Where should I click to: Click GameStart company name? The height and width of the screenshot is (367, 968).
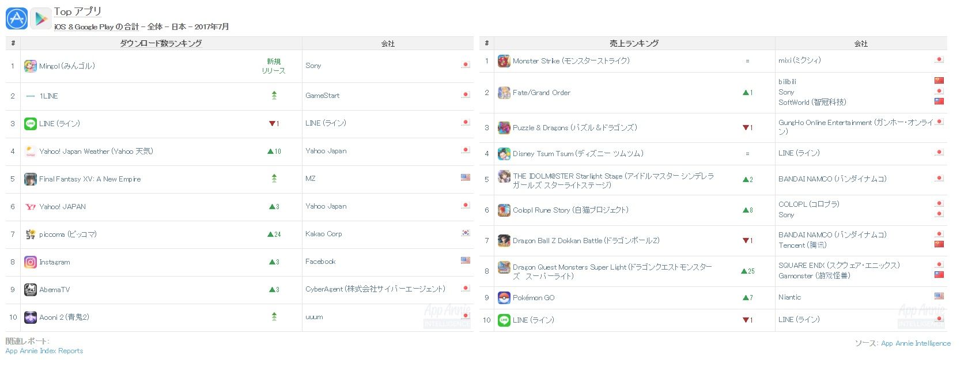[323, 96]
